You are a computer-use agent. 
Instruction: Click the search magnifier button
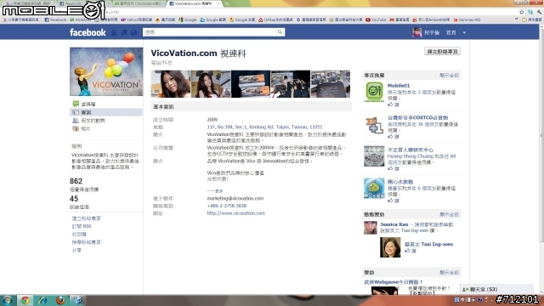coord(280,32)
